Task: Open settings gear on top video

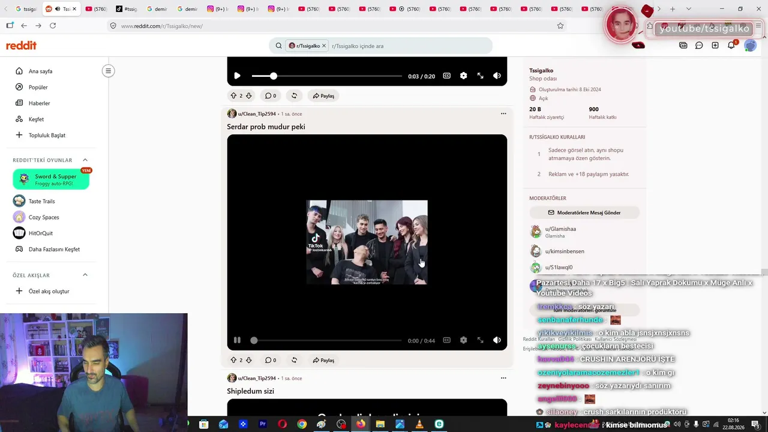Action: [x=463, y=76]
